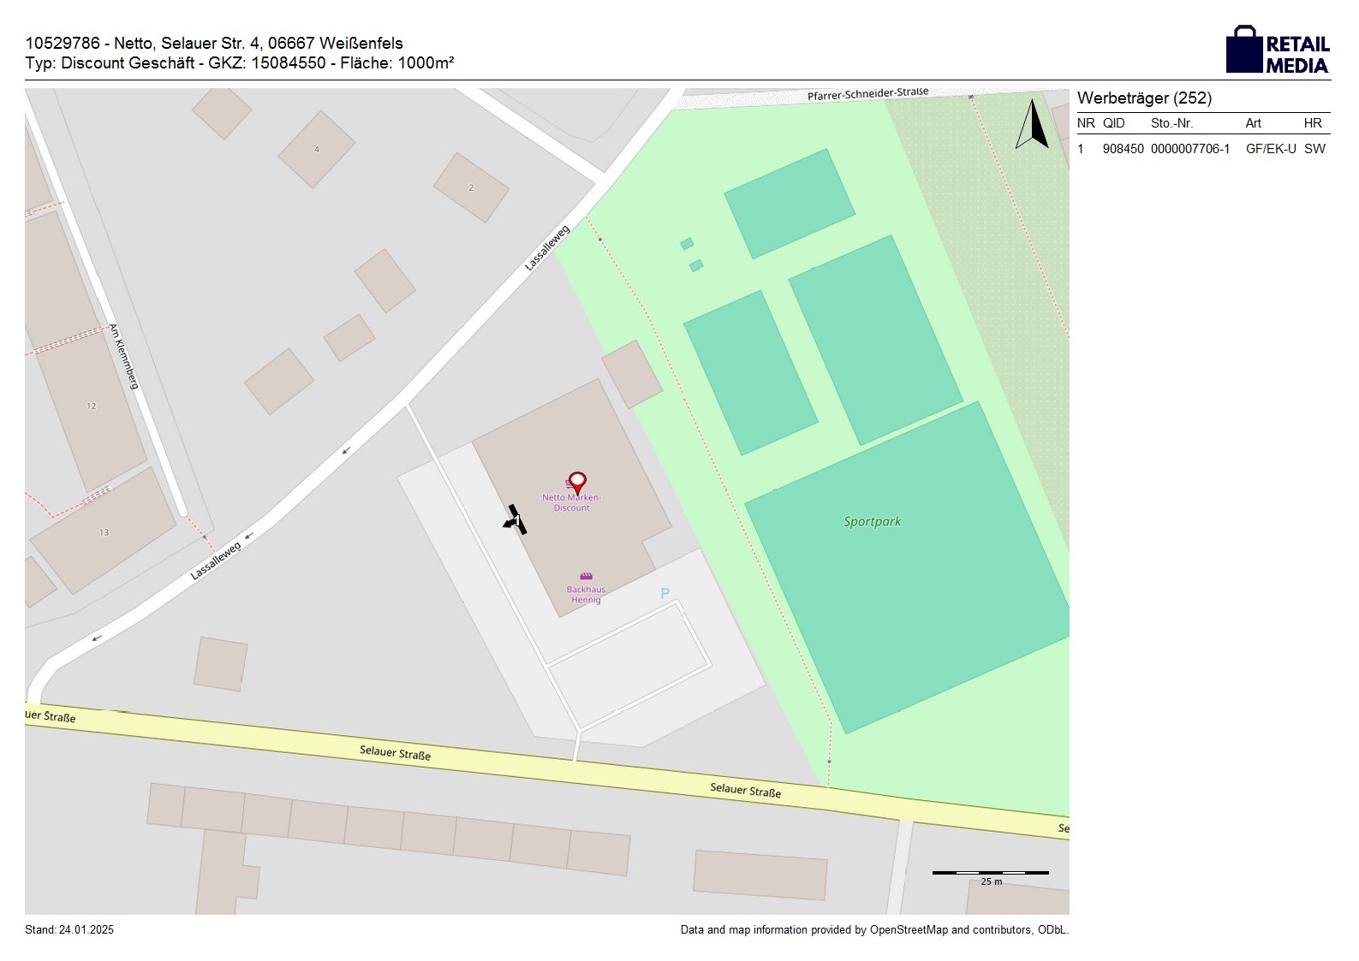Select QID value 908450 in table
Screen dimensions: 1359x961
[x=1123, y=149]
